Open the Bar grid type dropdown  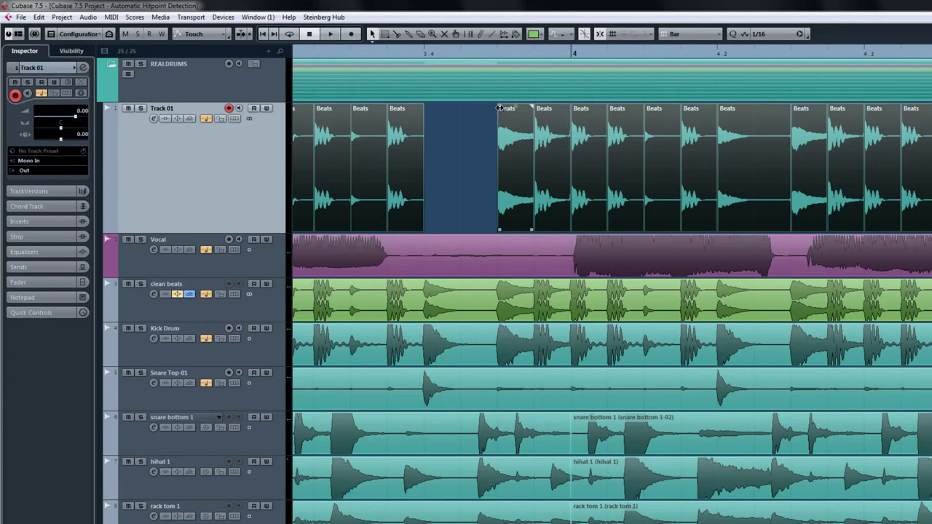click(690, 34)
